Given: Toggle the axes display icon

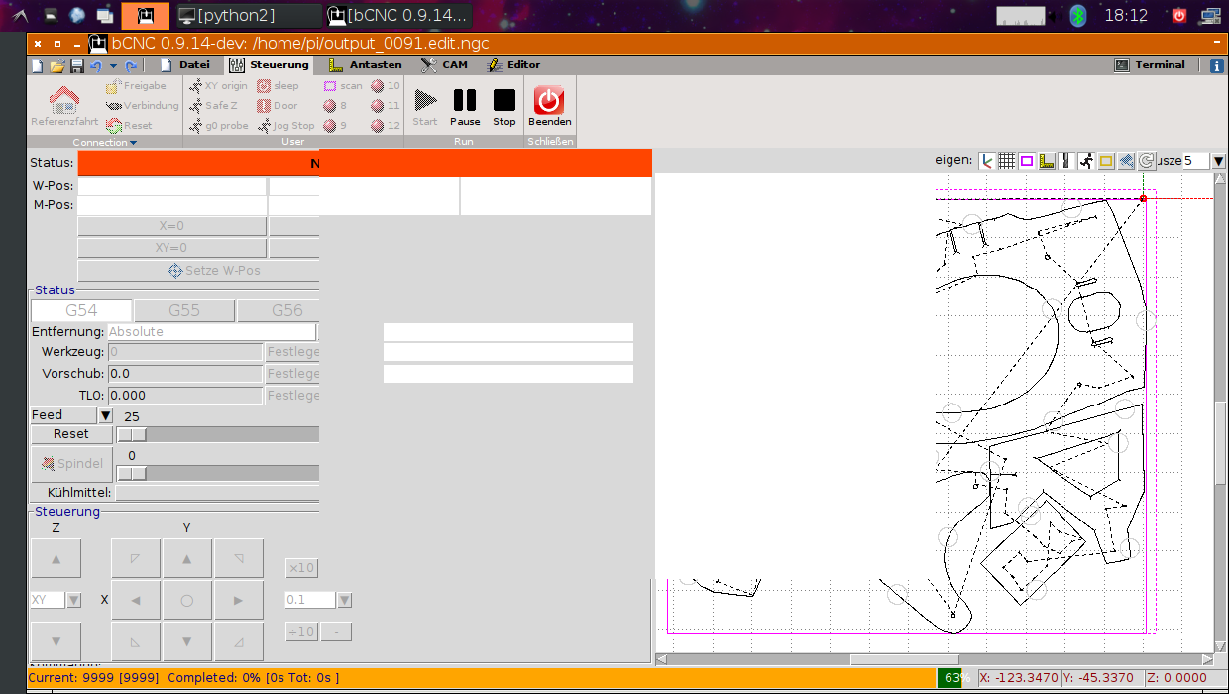Looking at the screenshot, I should coord(987,161).
